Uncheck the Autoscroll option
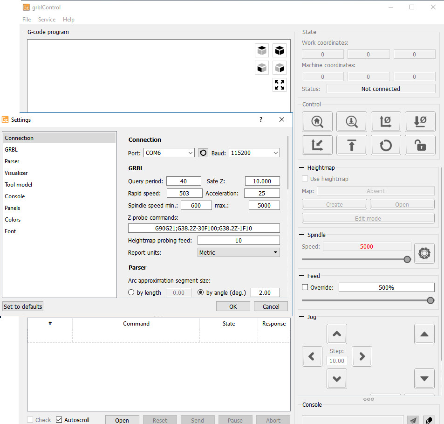This screenshot has width=444, height=424. 59,419
